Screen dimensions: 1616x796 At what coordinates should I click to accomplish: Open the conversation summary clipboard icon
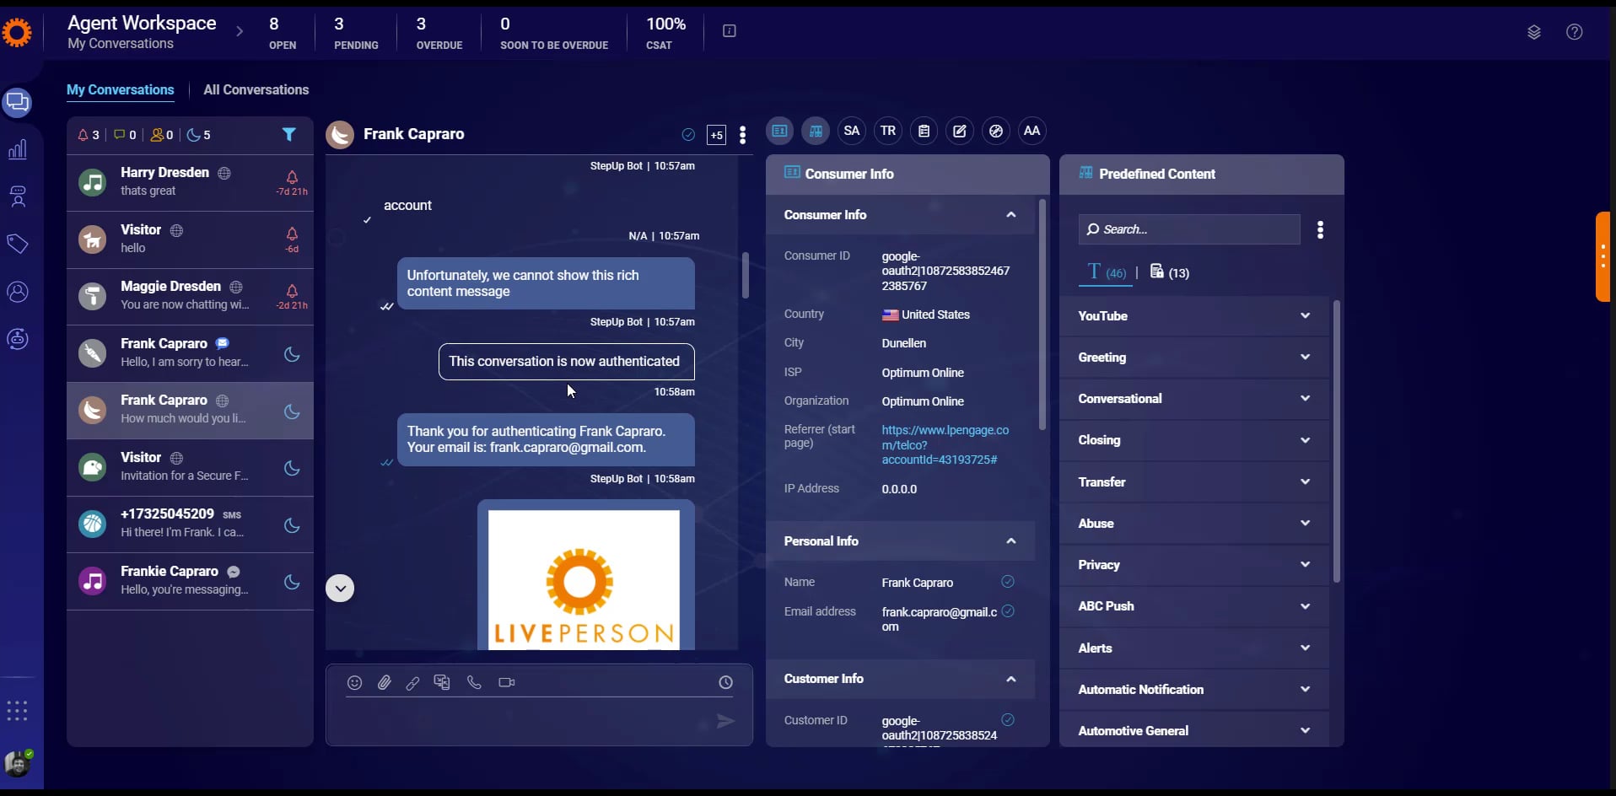pyautogui.click(x=924, y=131)
